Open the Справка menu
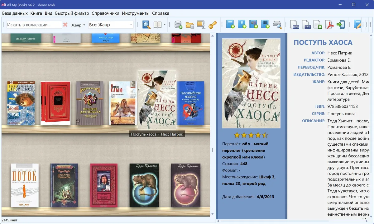This screenshot has height=224, width=374. [161, 13]
